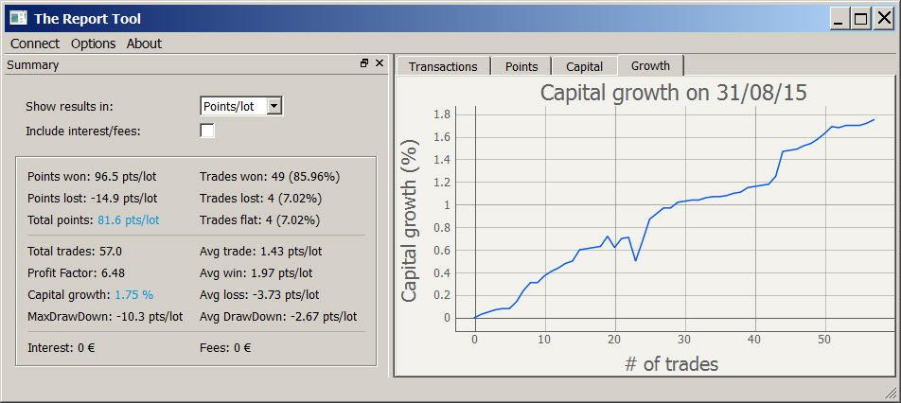Click Avg loss: -3.73 pts/lot
Image resolution: width=901 pixels, height=403 pixels.
(x=259, y=294)
